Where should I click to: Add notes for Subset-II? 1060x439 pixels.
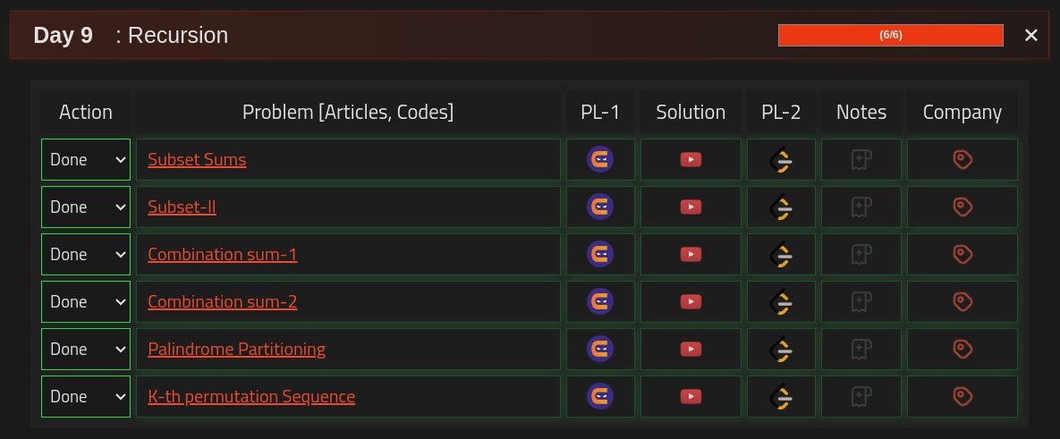[861, 207]
